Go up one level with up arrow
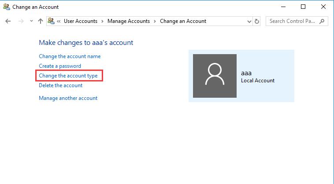This screenshot has width=334, height=184. 41,21
